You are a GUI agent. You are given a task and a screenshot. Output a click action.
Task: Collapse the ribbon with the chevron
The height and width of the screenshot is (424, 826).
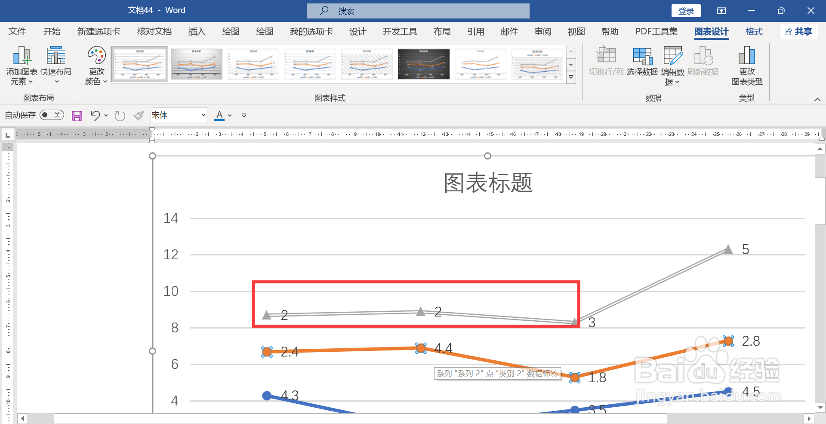tap(817, 99)
